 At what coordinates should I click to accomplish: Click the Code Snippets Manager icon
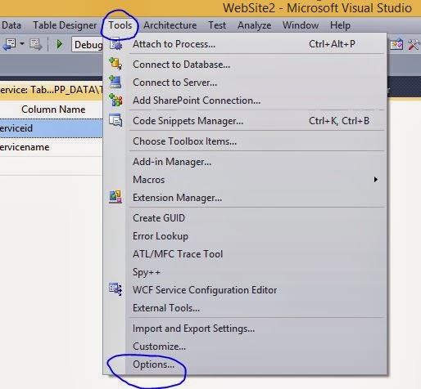(115, 120)
